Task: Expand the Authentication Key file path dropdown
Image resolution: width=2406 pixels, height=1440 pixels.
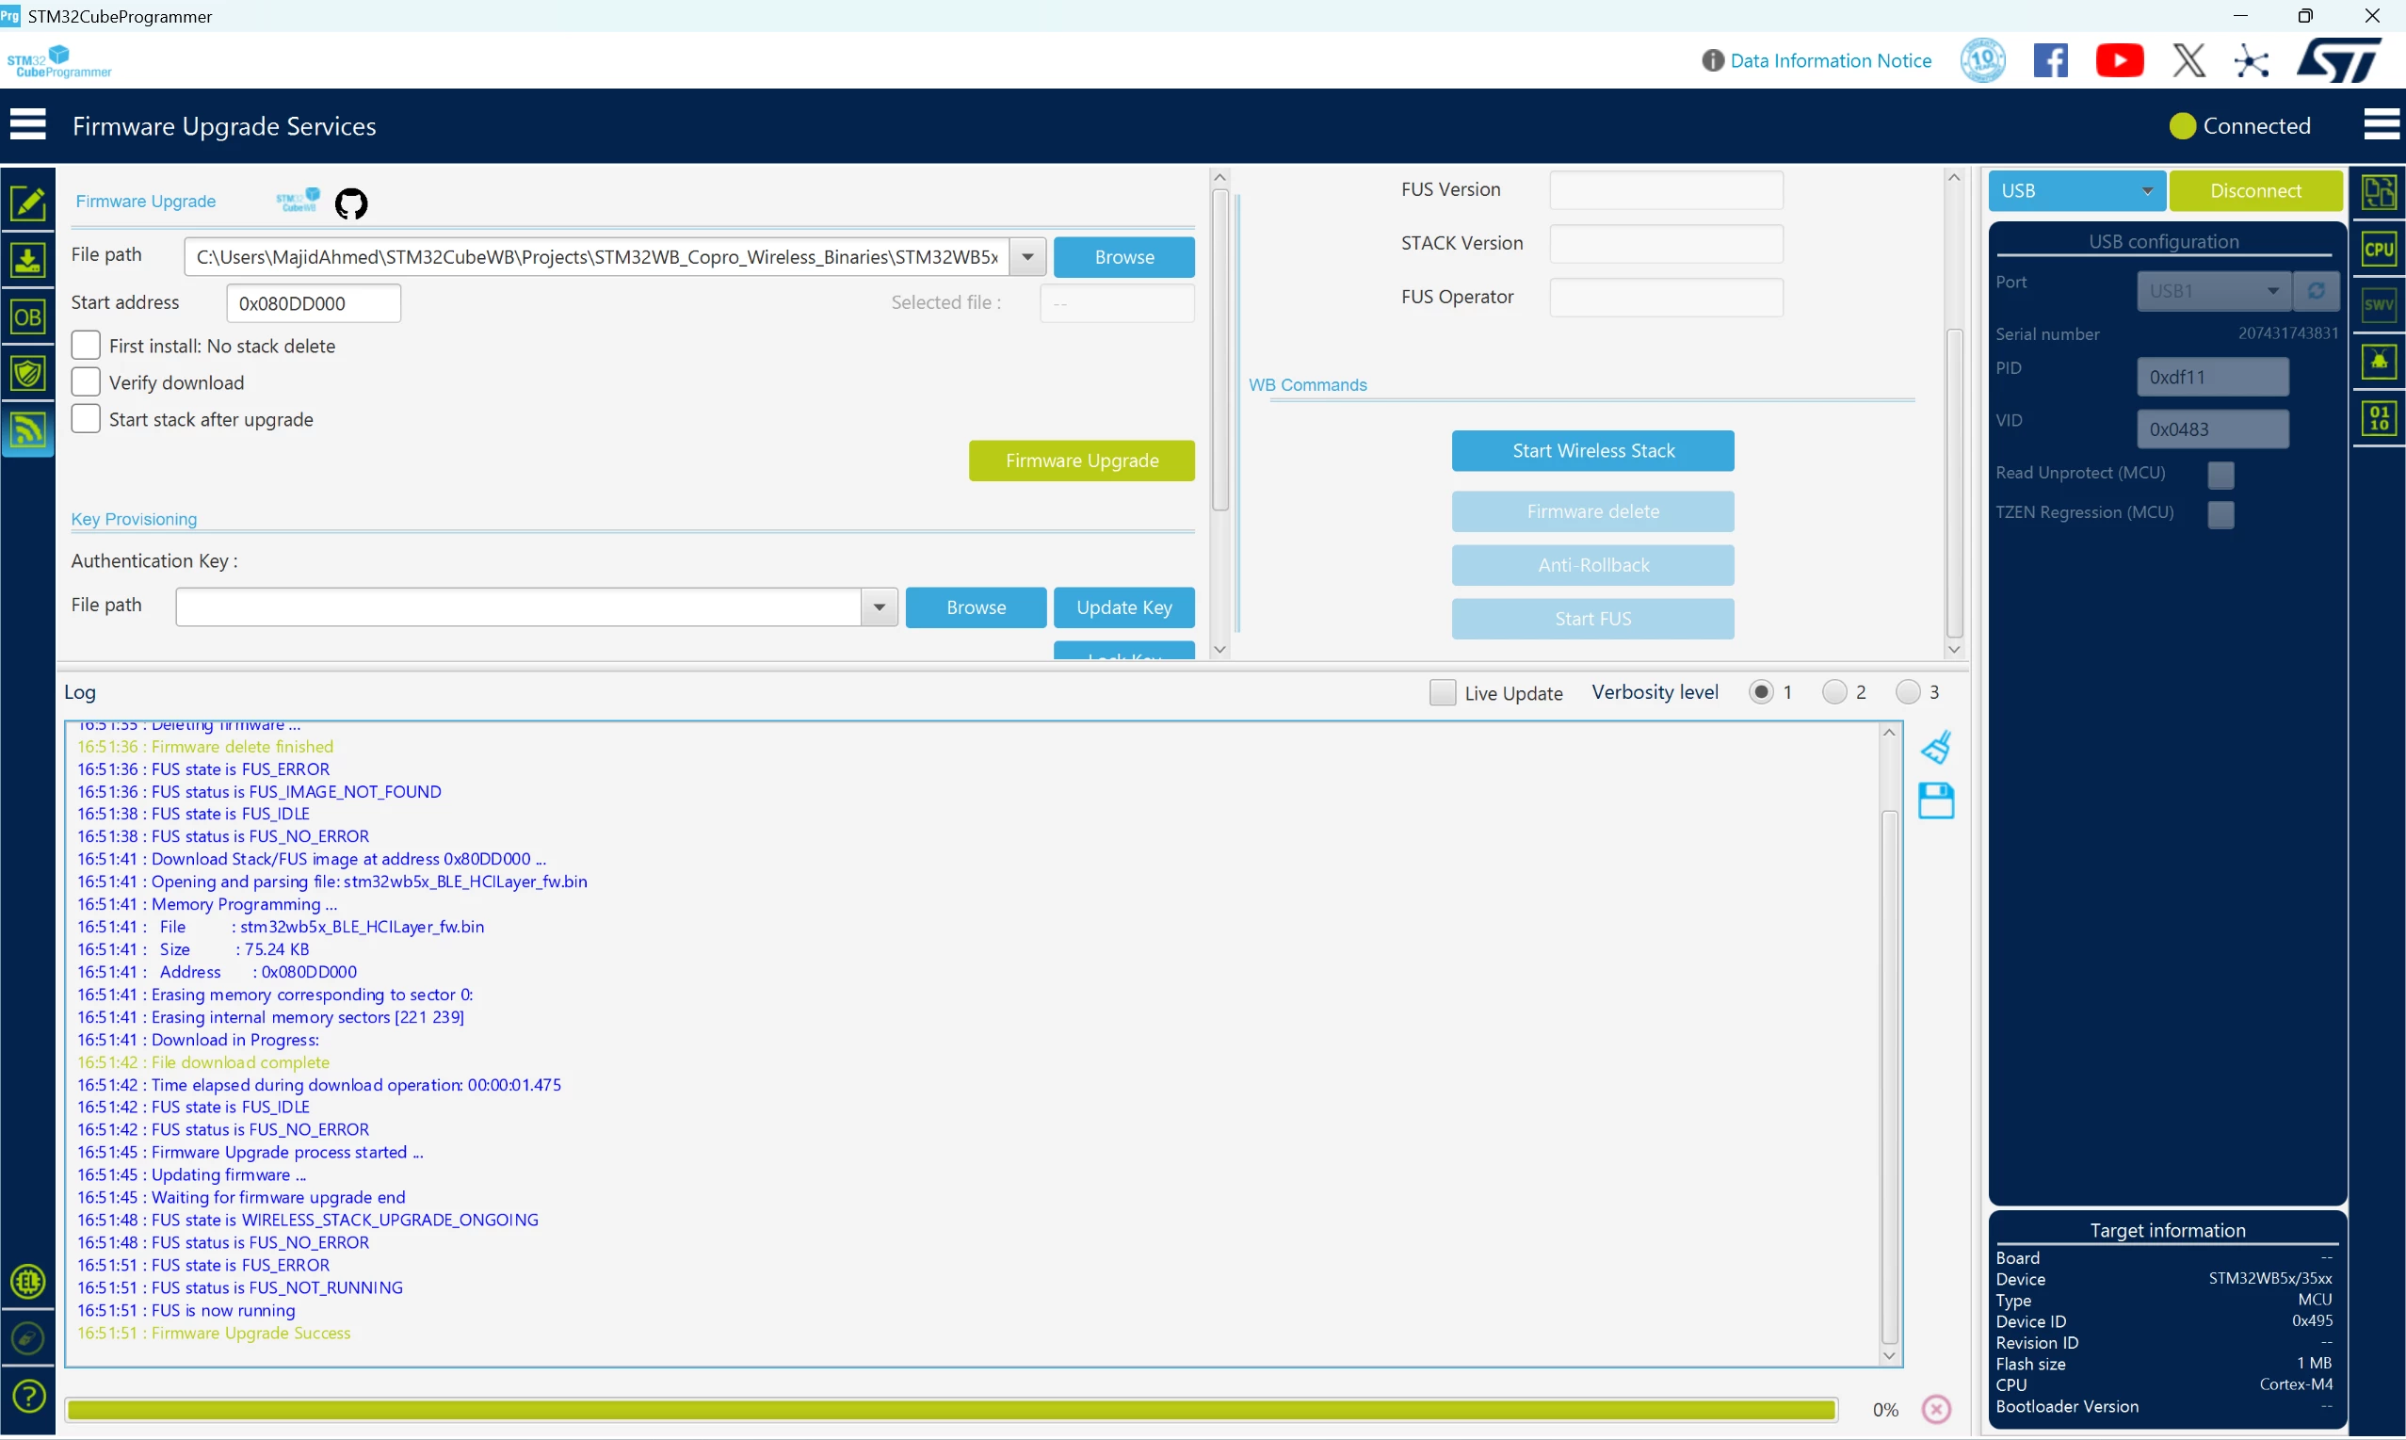Action: (879, 607)
